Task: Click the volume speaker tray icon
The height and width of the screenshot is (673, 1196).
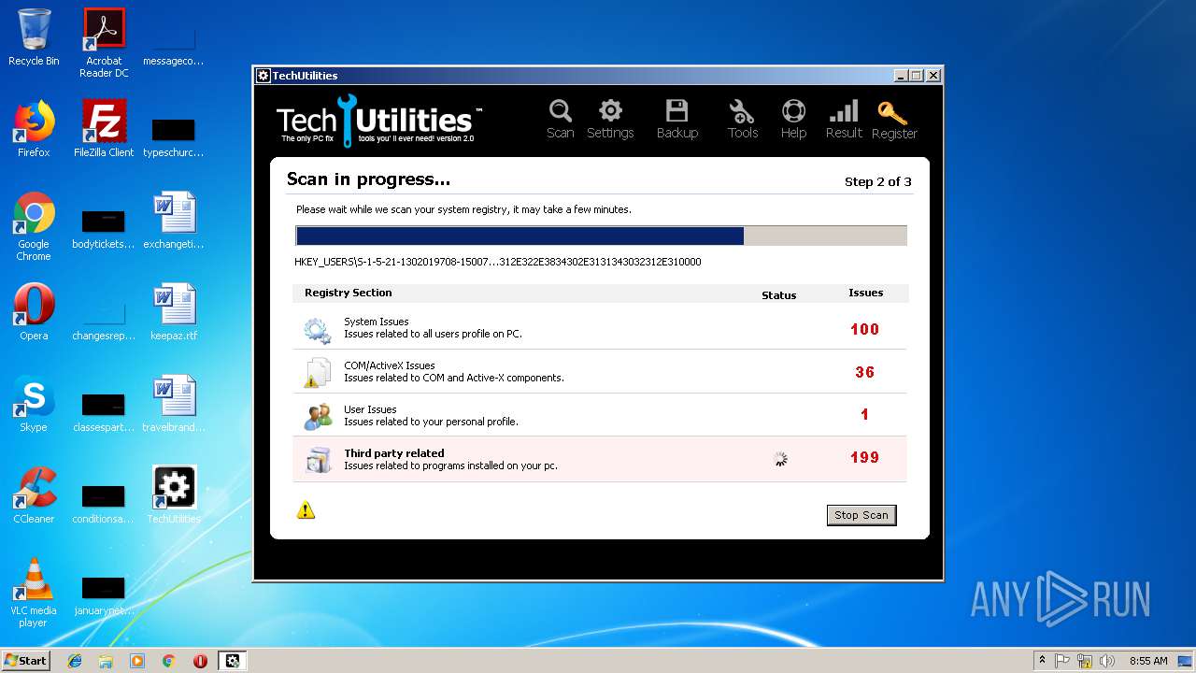Action: 1106,661
